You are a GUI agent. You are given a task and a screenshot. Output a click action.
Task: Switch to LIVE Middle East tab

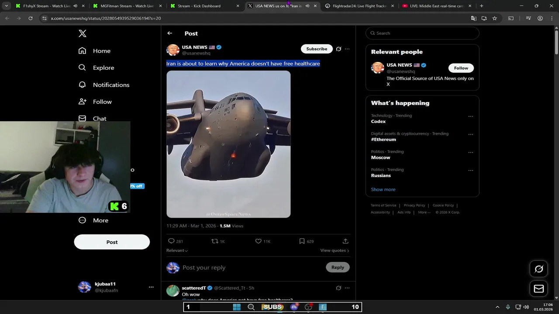pyautogui.click(x=436, y=6)
